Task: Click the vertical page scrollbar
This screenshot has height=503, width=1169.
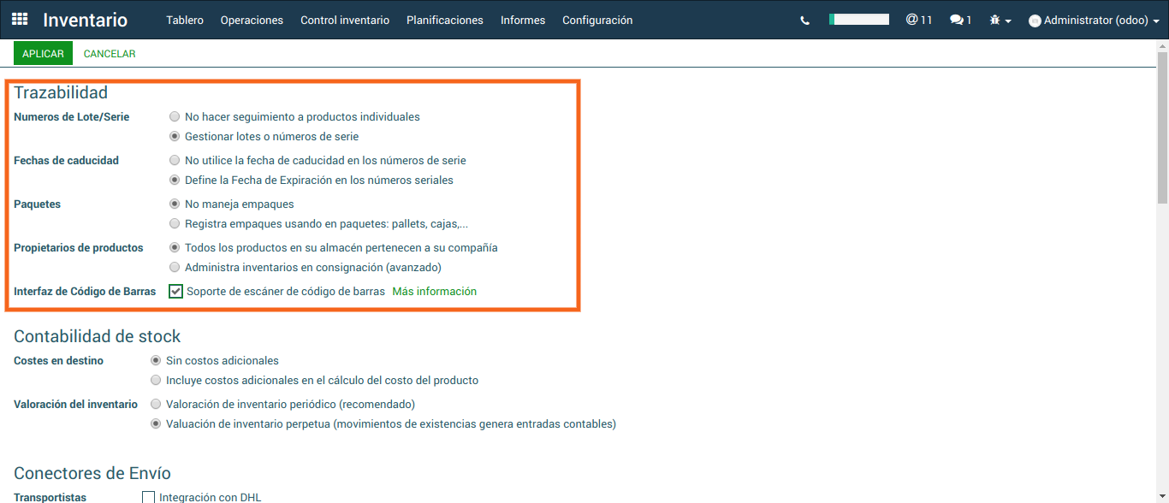Action: (x=1162, y=128)
